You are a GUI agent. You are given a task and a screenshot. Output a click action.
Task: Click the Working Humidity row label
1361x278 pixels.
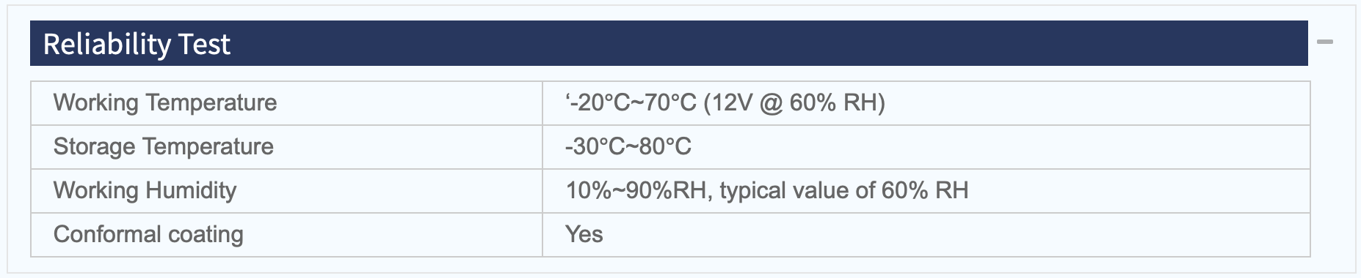click(x=145, y=190)
